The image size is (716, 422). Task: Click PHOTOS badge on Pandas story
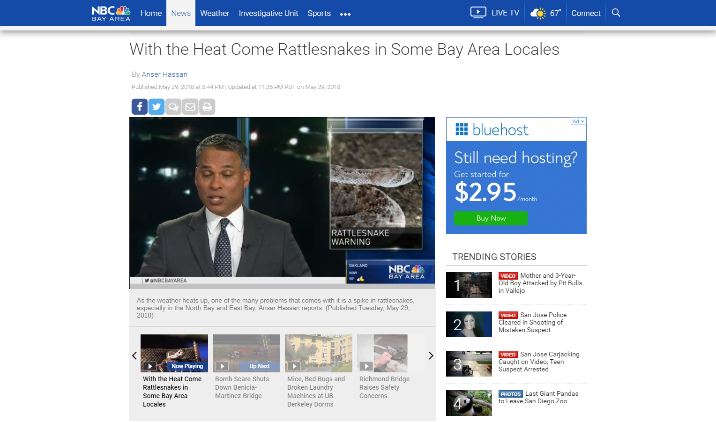[x=510, y=394]
